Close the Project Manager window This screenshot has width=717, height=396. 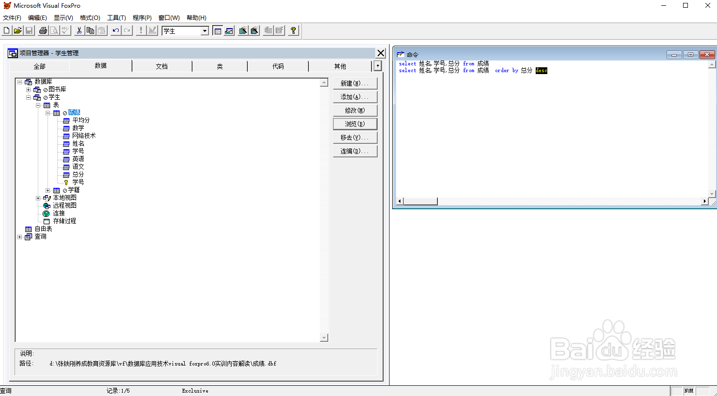(381, 53)
